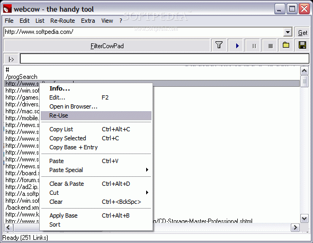The width and height of the screenshot is (313, 243).
Task: Click the webcow app icon in title bar
Action: [x=7, y=9]
